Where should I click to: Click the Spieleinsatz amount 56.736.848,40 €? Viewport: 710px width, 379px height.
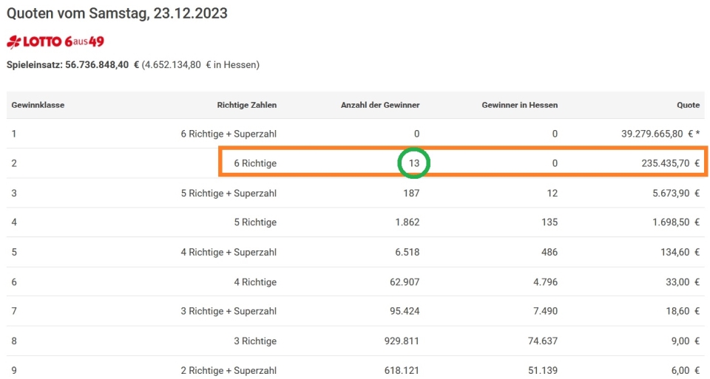(102, 65)
